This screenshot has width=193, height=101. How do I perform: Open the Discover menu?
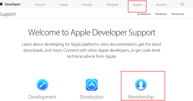[40, 5]
